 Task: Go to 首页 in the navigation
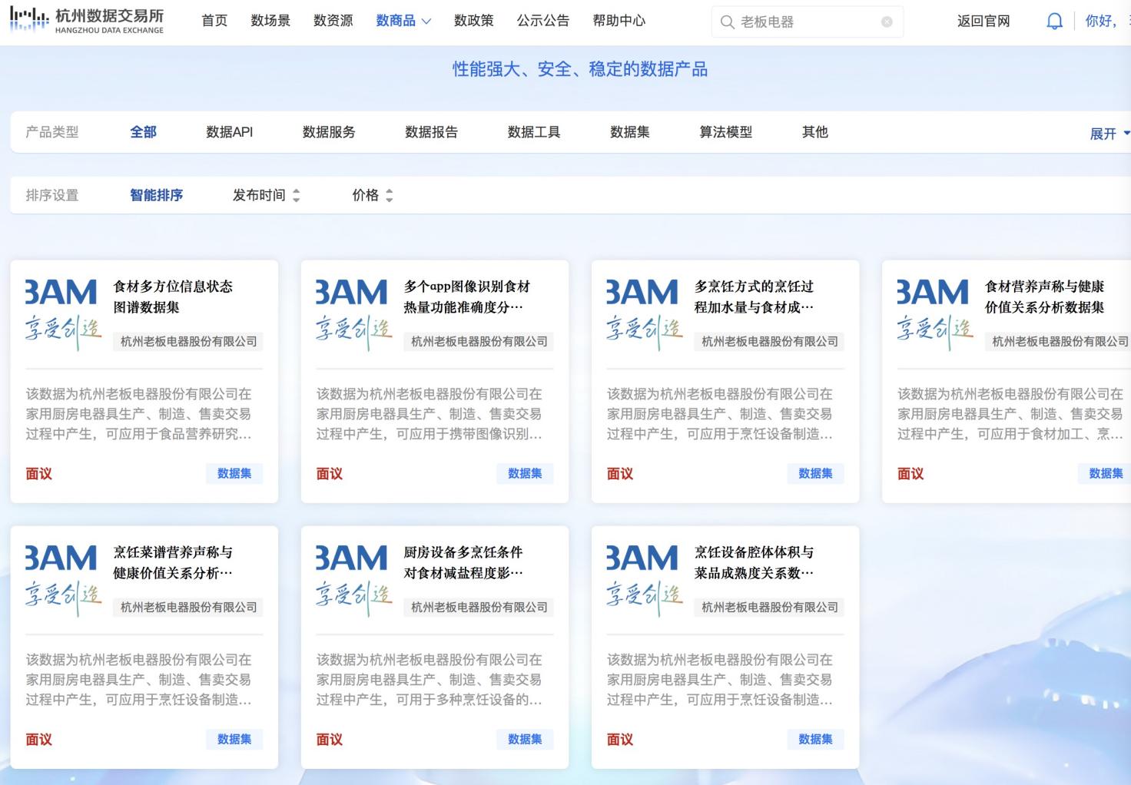pyautogui.click(x=214, y=21)
